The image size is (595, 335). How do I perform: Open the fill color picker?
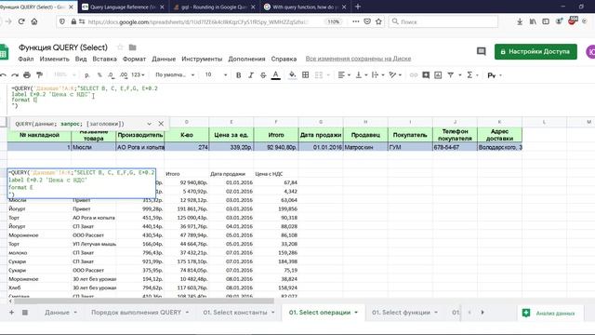coord(292,75)
